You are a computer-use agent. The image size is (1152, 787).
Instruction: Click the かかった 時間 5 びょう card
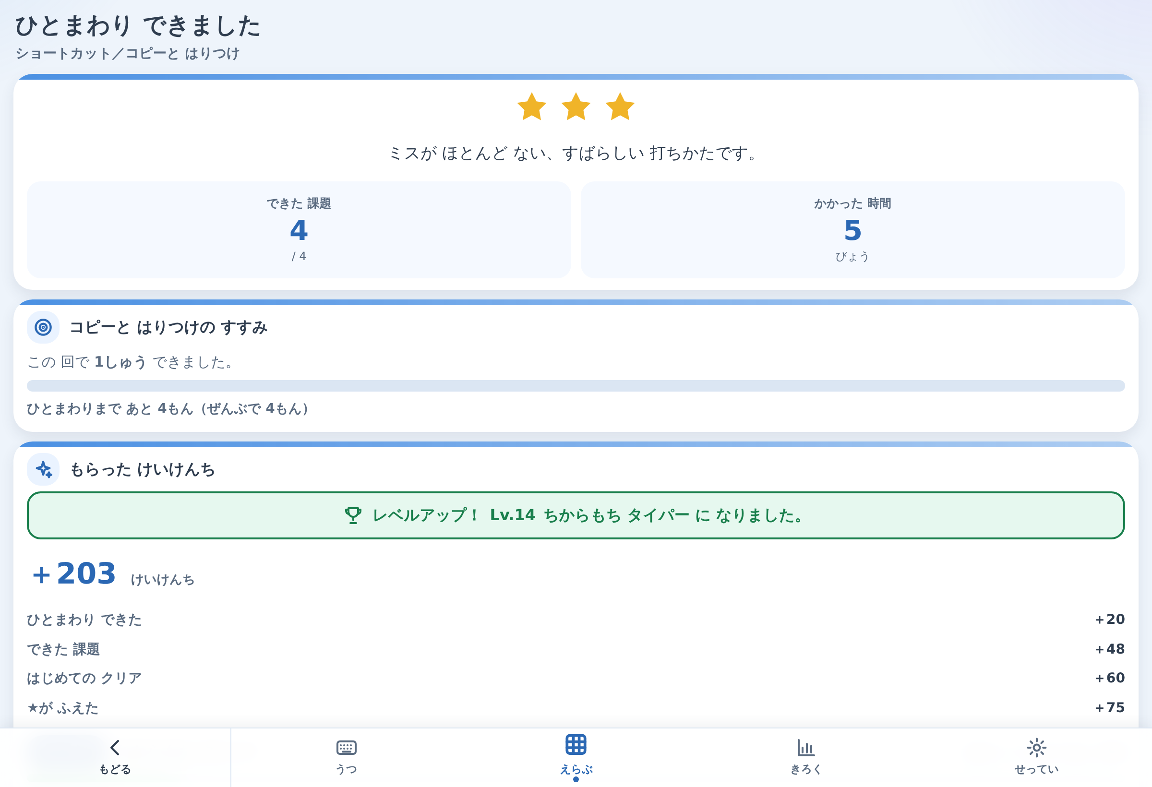coord(852,229)
